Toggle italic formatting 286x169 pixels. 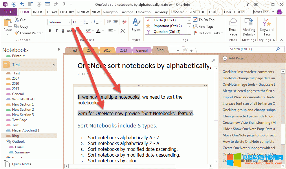56,31
